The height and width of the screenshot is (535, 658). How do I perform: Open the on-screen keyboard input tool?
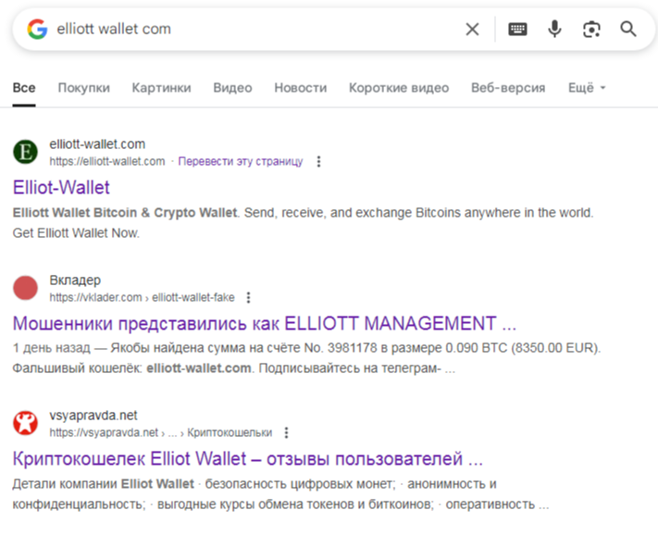pyautogui.click(x=518, y=29)
